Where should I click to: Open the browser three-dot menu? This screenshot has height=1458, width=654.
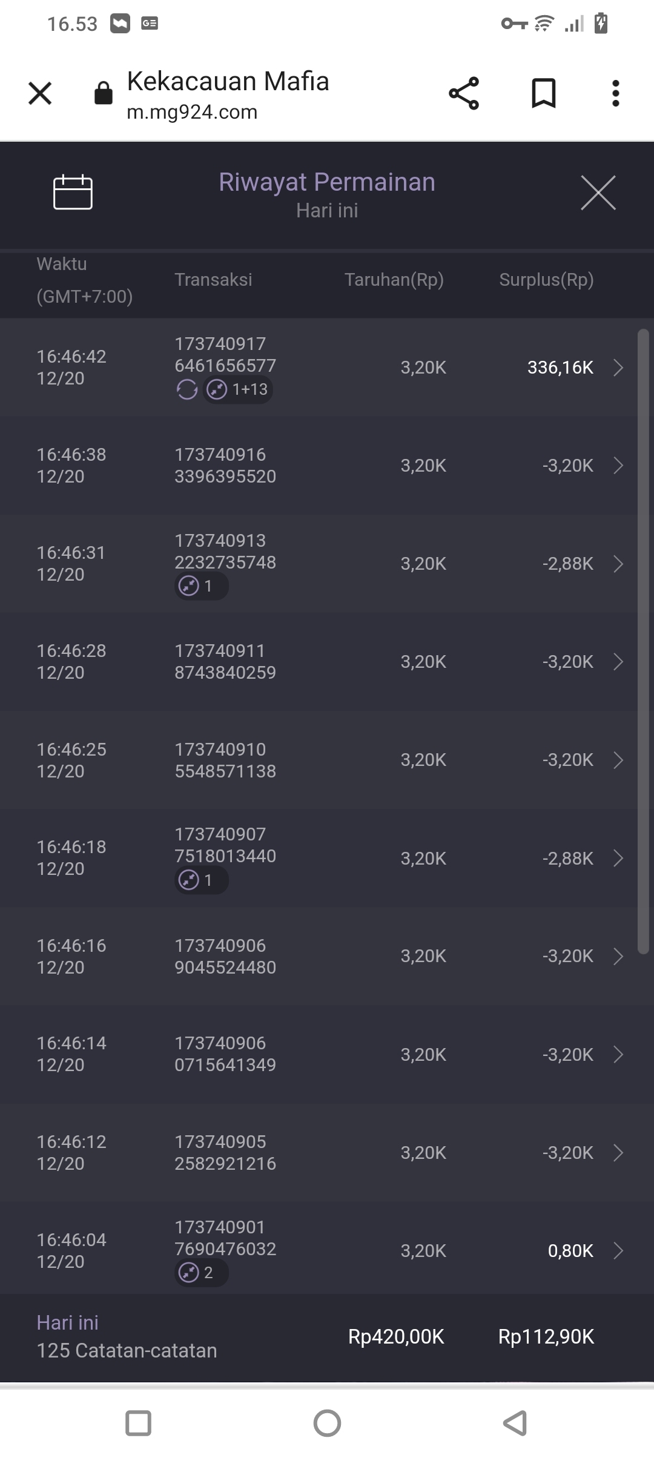(615, 93)
